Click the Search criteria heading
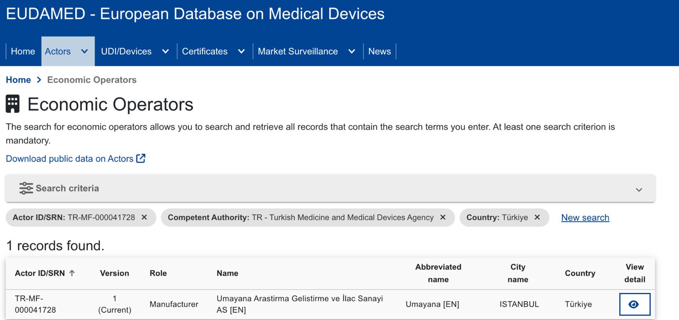This screenshot has height=320, width=679. 67,188
